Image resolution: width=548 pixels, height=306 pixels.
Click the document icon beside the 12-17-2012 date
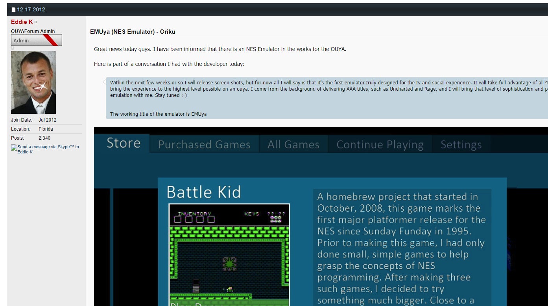[13, 9]
